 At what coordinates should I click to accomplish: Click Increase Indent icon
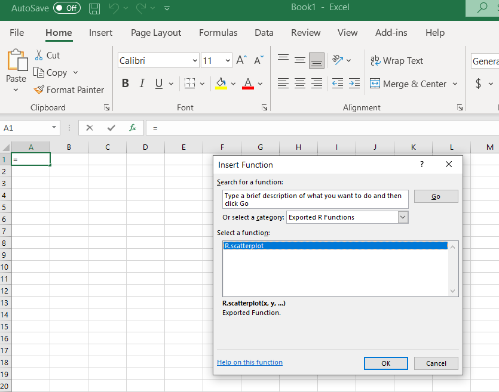tap(354, 83)
